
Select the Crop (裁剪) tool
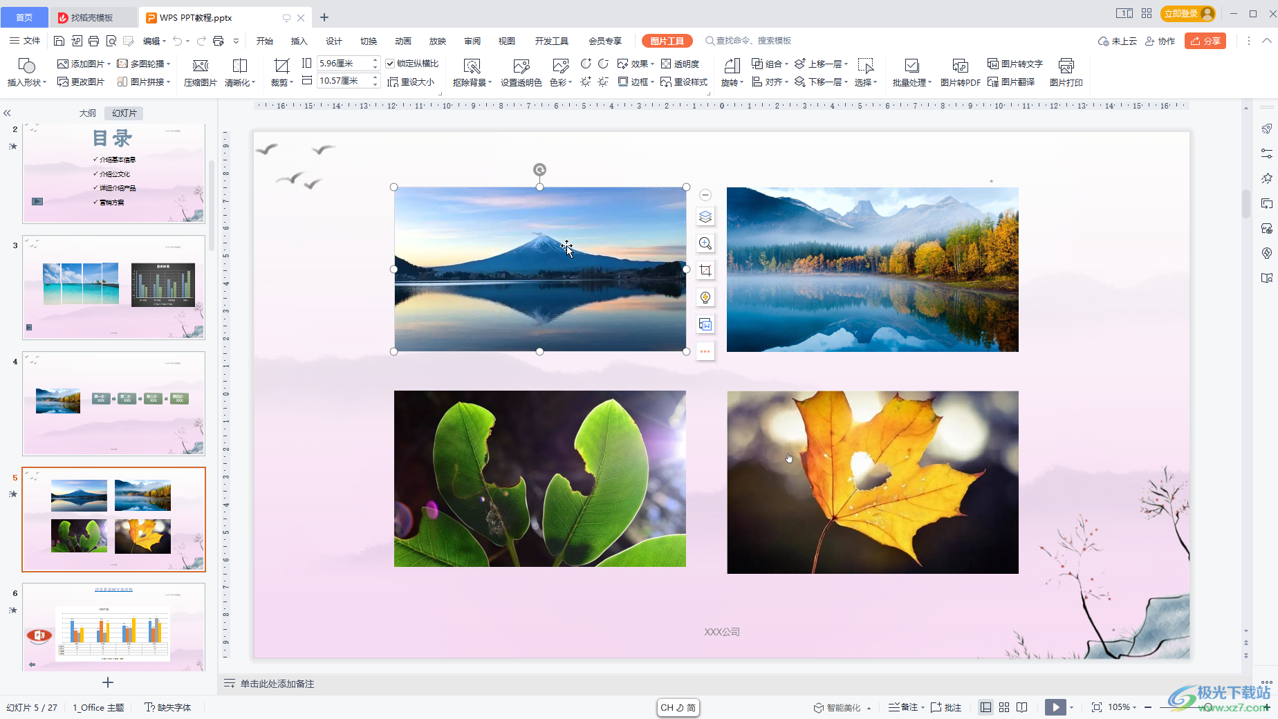pos(281,72)
